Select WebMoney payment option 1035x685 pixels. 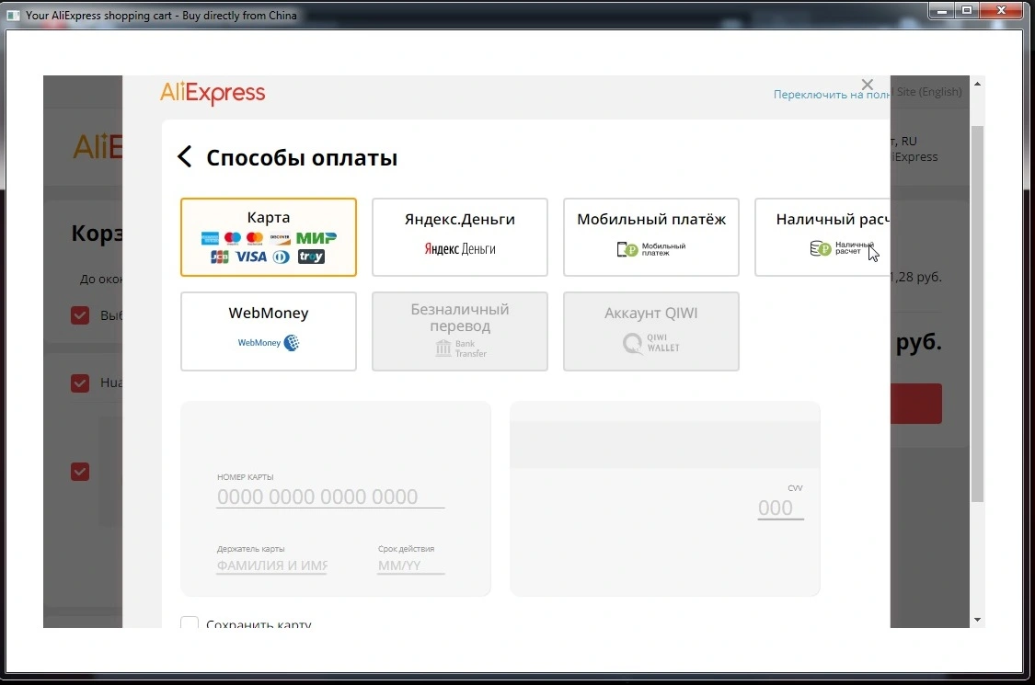[x=269, y=331]
